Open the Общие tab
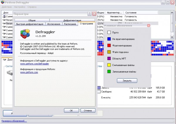The image size is (176, 124). [x=32, y=20]
